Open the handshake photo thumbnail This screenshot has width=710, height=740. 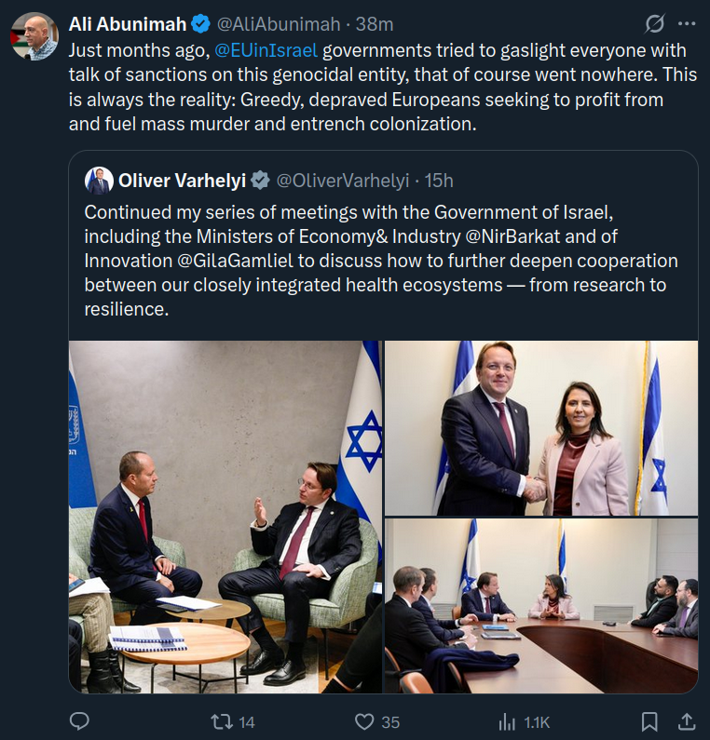click(540, 427)
